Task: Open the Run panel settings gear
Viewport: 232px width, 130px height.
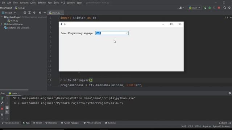Action: (229, 93)
